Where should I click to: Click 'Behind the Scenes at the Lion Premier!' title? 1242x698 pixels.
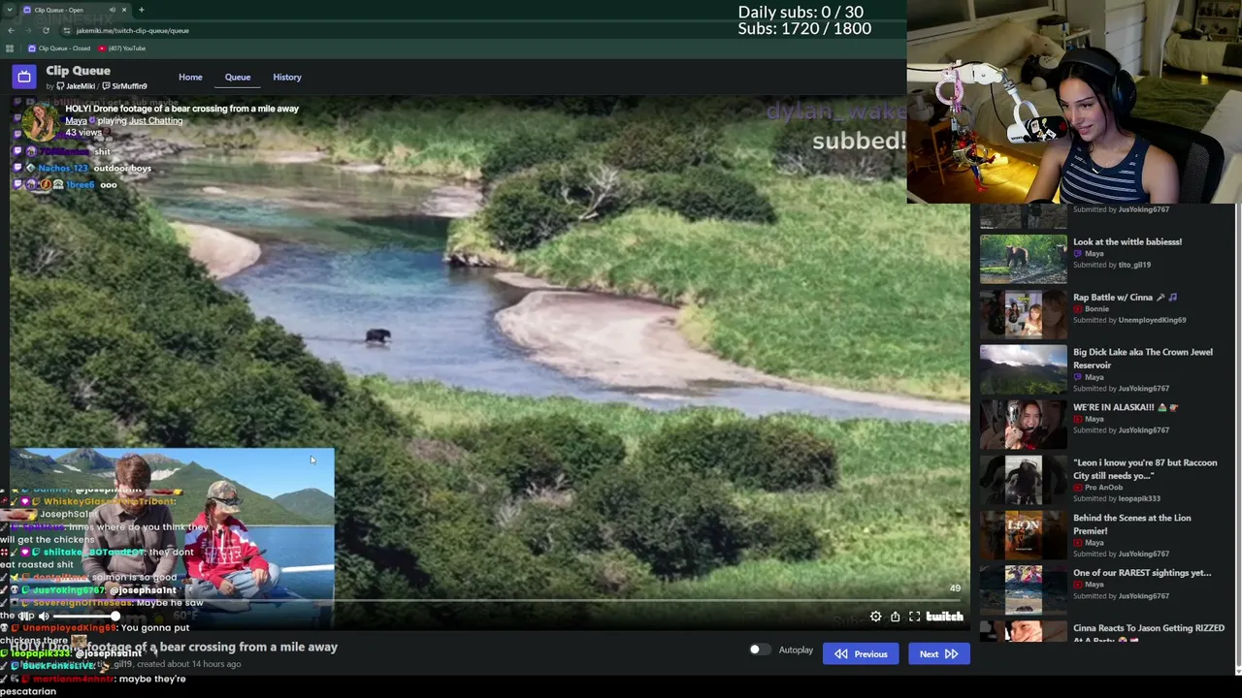tap(1132, 524)
